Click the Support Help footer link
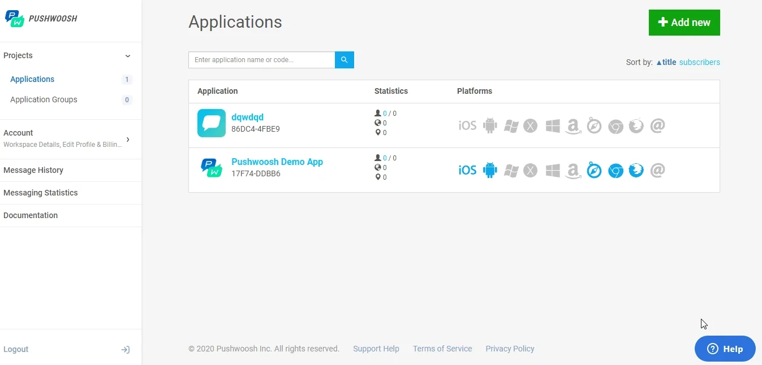 [376, 349]
